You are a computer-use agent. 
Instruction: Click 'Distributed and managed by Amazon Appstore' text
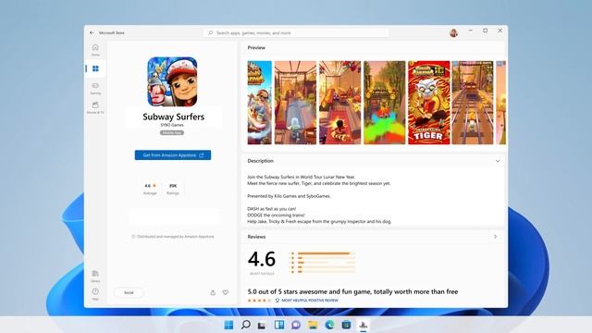175,237
